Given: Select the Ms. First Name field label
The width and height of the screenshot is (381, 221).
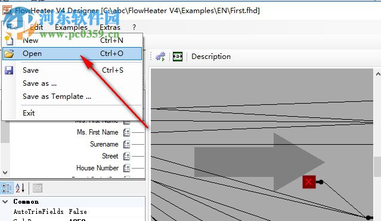Looking at the screenshot, I should coord(97,132).
